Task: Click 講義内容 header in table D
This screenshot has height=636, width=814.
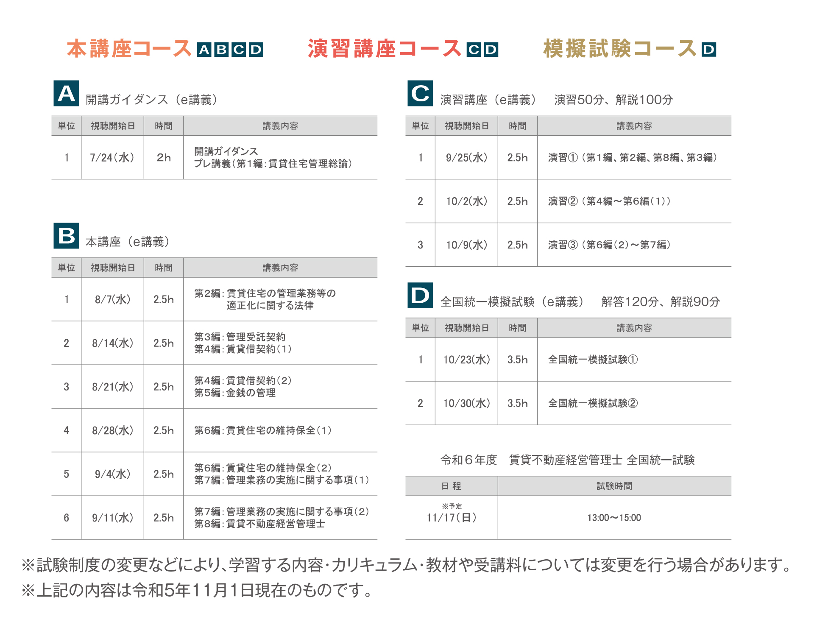Action: [634, 328]
